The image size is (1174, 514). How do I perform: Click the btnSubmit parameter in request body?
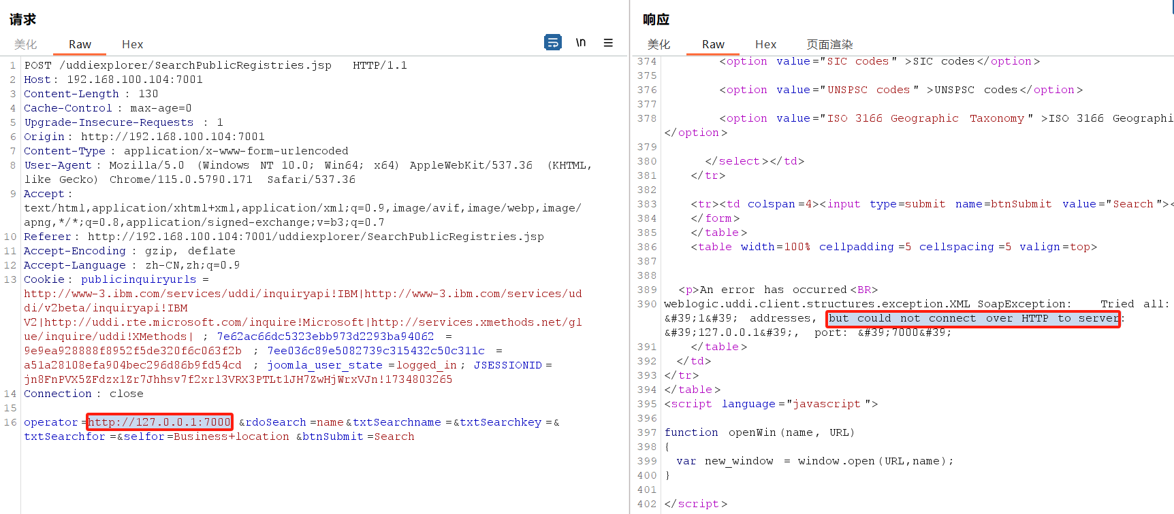tap(332, 436)
